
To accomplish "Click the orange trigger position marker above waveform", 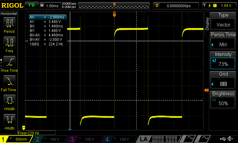I will click(x=114, y=15).
